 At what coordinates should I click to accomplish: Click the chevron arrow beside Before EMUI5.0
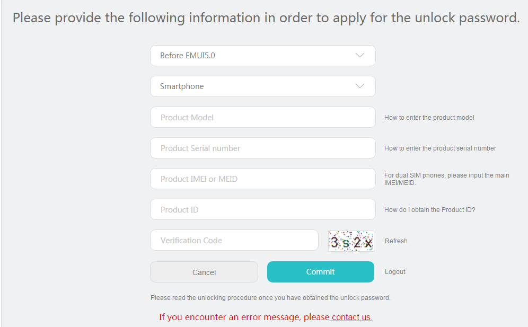(x=360, y=56)
